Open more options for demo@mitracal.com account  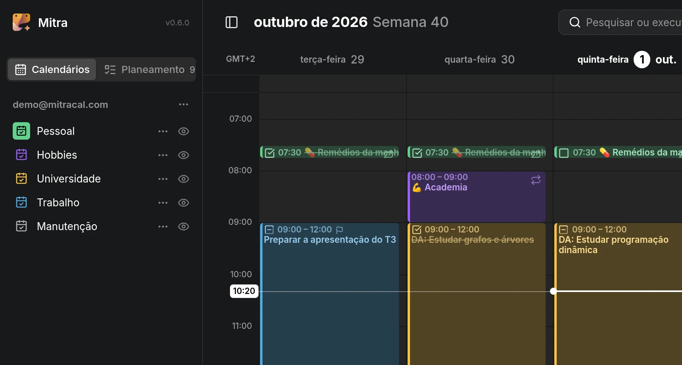[184, 104]
